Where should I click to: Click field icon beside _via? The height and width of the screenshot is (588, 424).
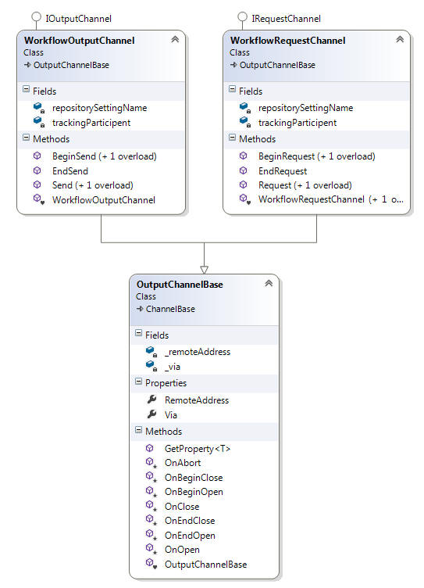coord(151,366)
